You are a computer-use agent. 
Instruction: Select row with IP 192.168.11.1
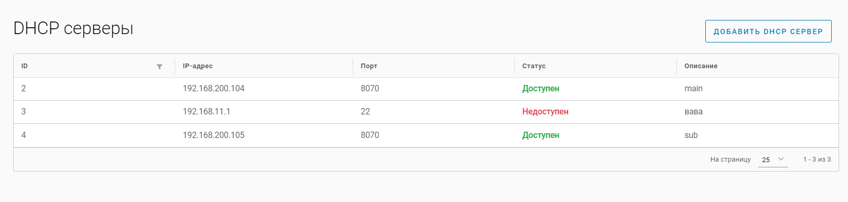pos(426,112)
